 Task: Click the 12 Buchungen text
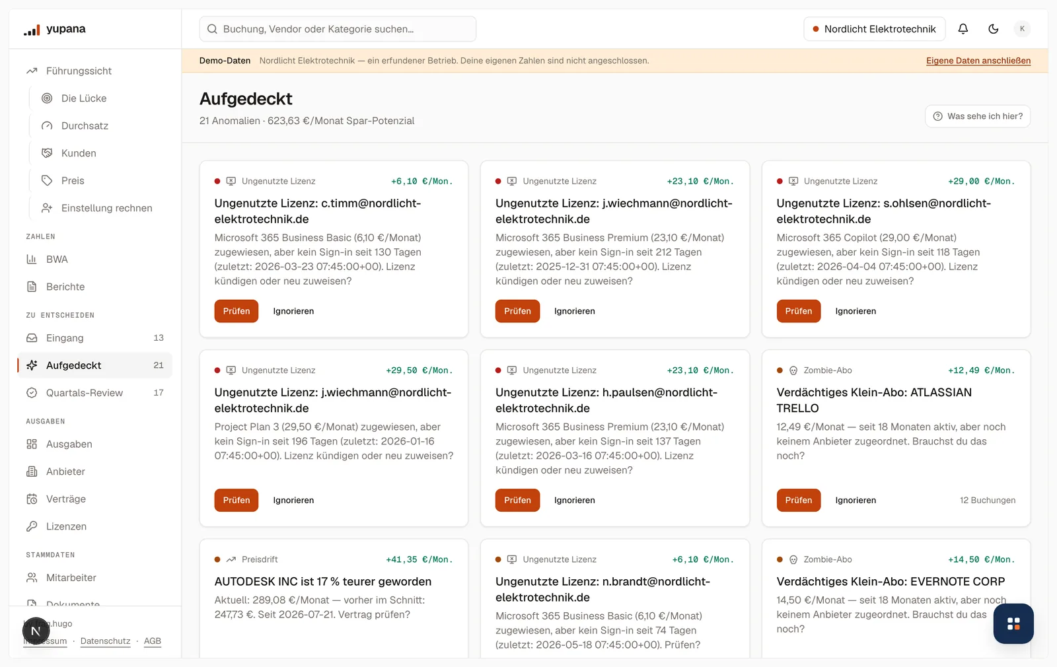988,501
